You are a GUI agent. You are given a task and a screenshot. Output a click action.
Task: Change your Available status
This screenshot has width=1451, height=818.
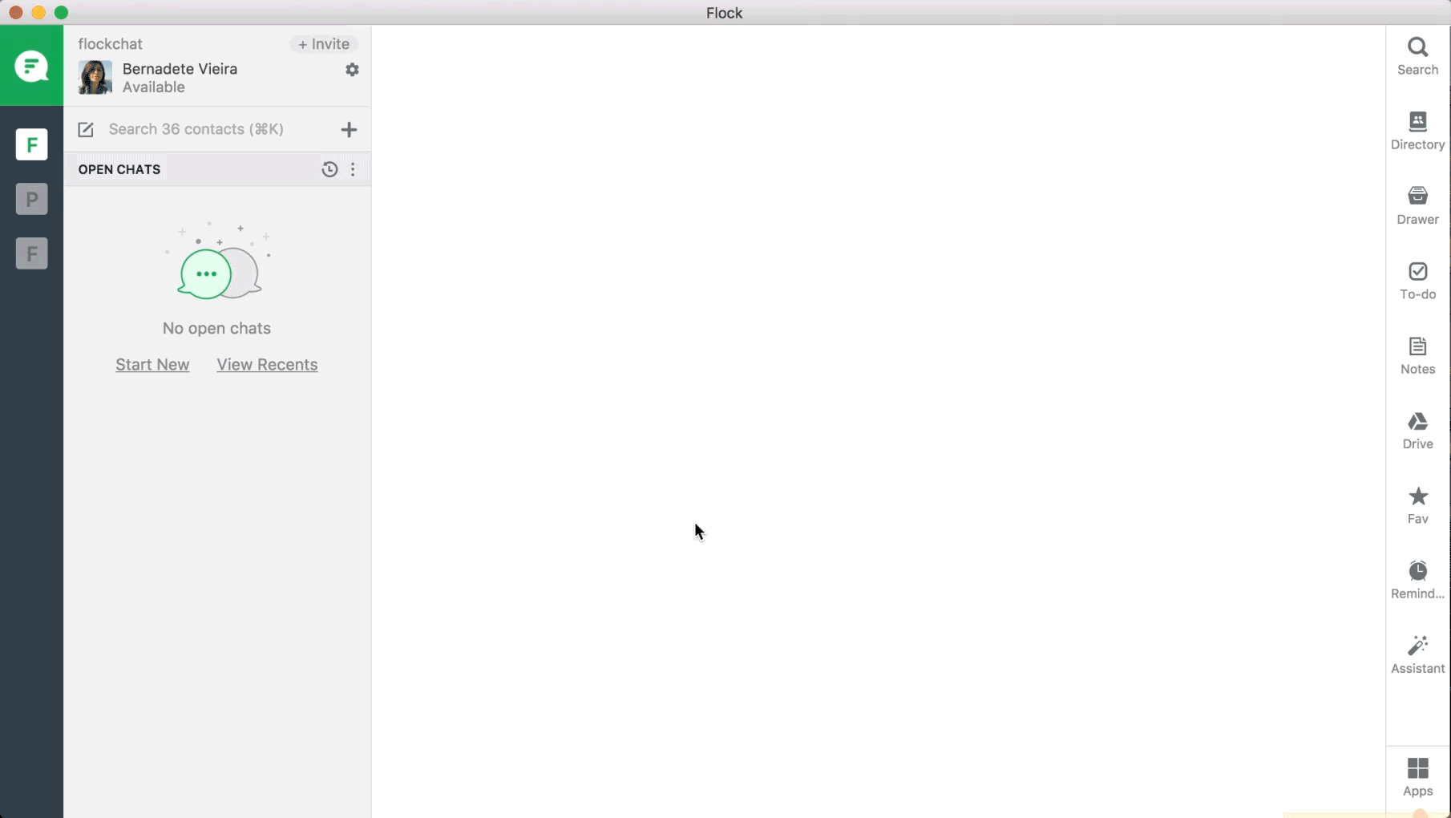coord(152,87)
